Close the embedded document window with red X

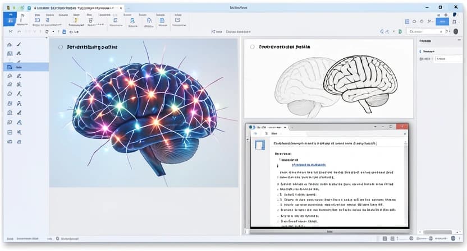point(402,127)
